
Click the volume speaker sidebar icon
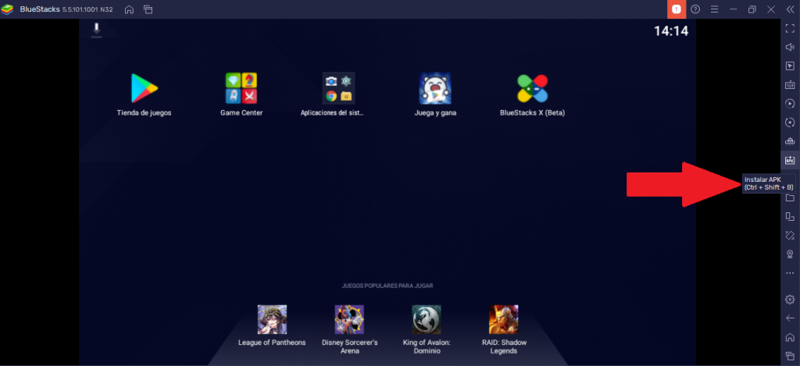pyautogui.click(x=790, y=48)
